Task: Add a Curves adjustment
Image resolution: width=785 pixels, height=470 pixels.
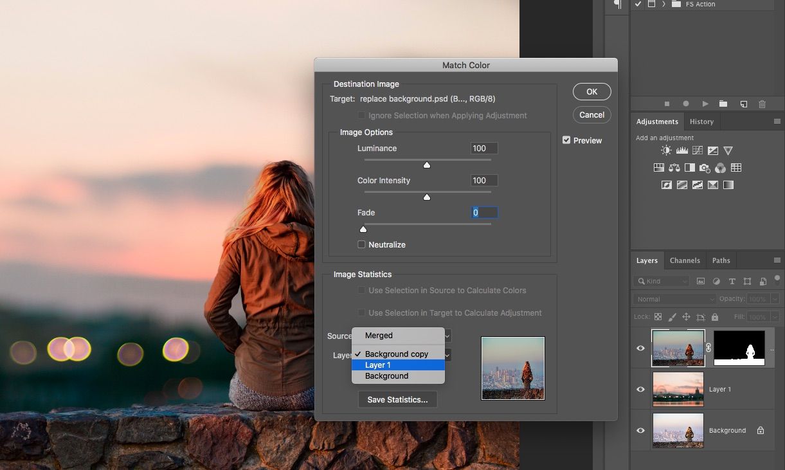Action: [697, 150]
